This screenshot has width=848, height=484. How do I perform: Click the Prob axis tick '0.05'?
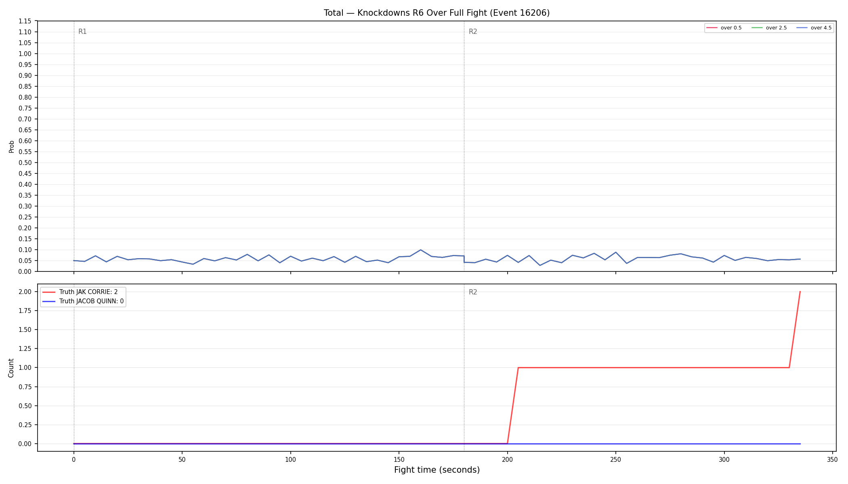(25, 261)
